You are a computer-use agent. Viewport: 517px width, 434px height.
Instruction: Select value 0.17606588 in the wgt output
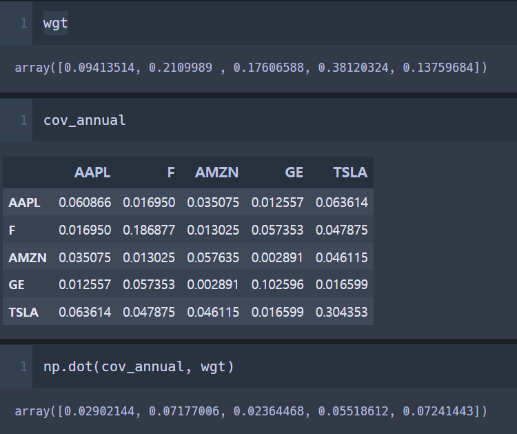(268, 68)
